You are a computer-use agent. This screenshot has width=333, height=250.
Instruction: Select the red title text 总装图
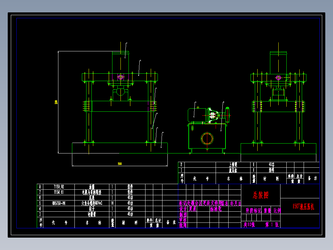pos(261,195)
